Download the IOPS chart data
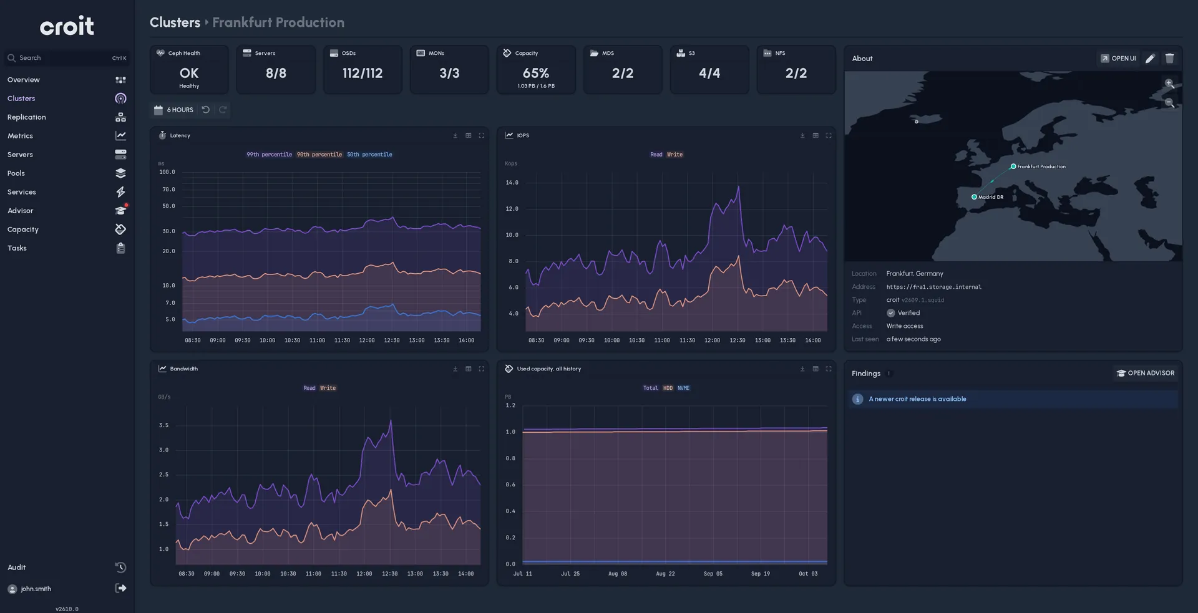 click(x=802, y=135)
